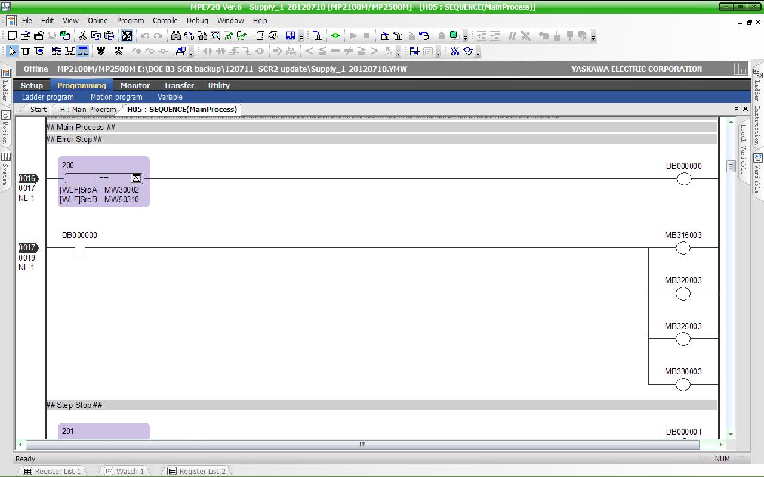Open dropdown next to the R CHK toolbar icon
The height and width of the screenshot is (477, 764).
pos(398,52)
